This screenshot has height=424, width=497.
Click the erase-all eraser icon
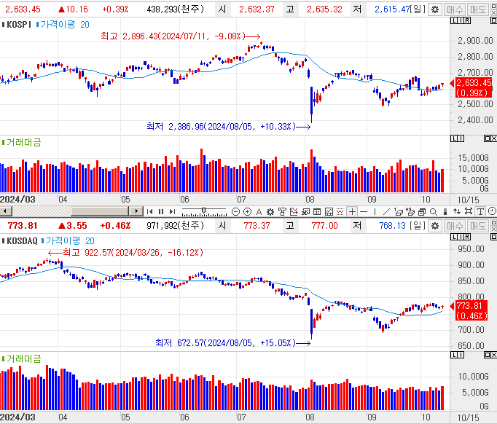pos(410,212)
